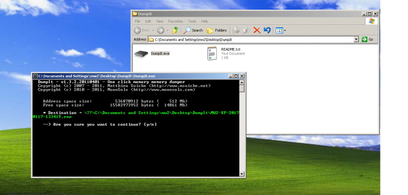Viewport: 408px width, 195px height.
Task: Select the README.txt text document
Action: [212, 53]
